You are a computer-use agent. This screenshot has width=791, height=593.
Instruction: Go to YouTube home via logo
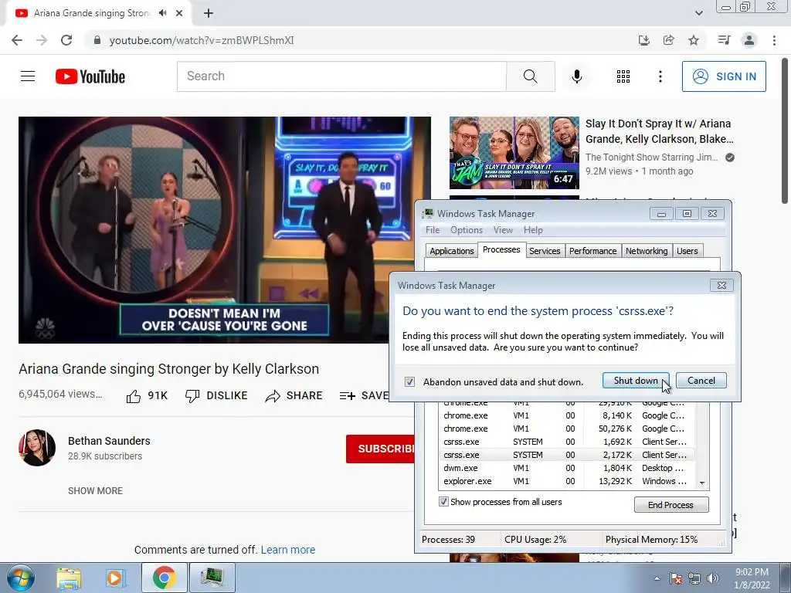[x=90, y=76]
